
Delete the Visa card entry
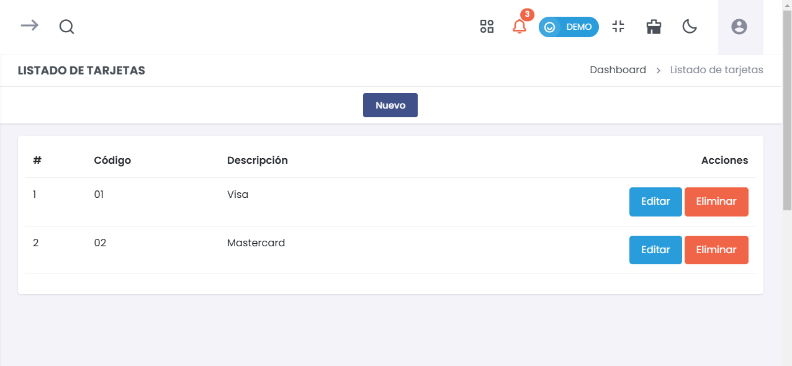716,202
